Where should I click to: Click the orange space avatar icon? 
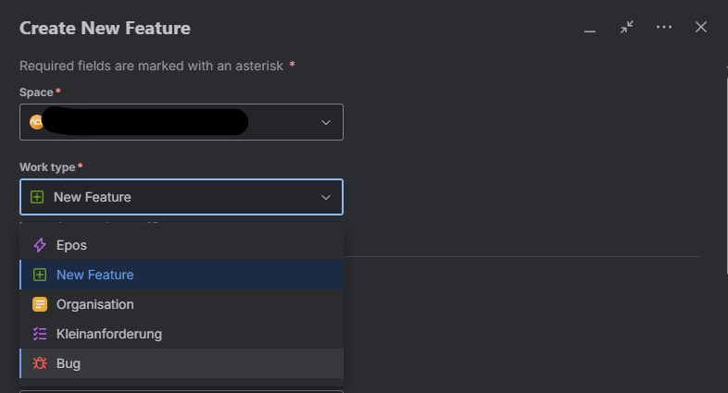(x=36, y=122)
